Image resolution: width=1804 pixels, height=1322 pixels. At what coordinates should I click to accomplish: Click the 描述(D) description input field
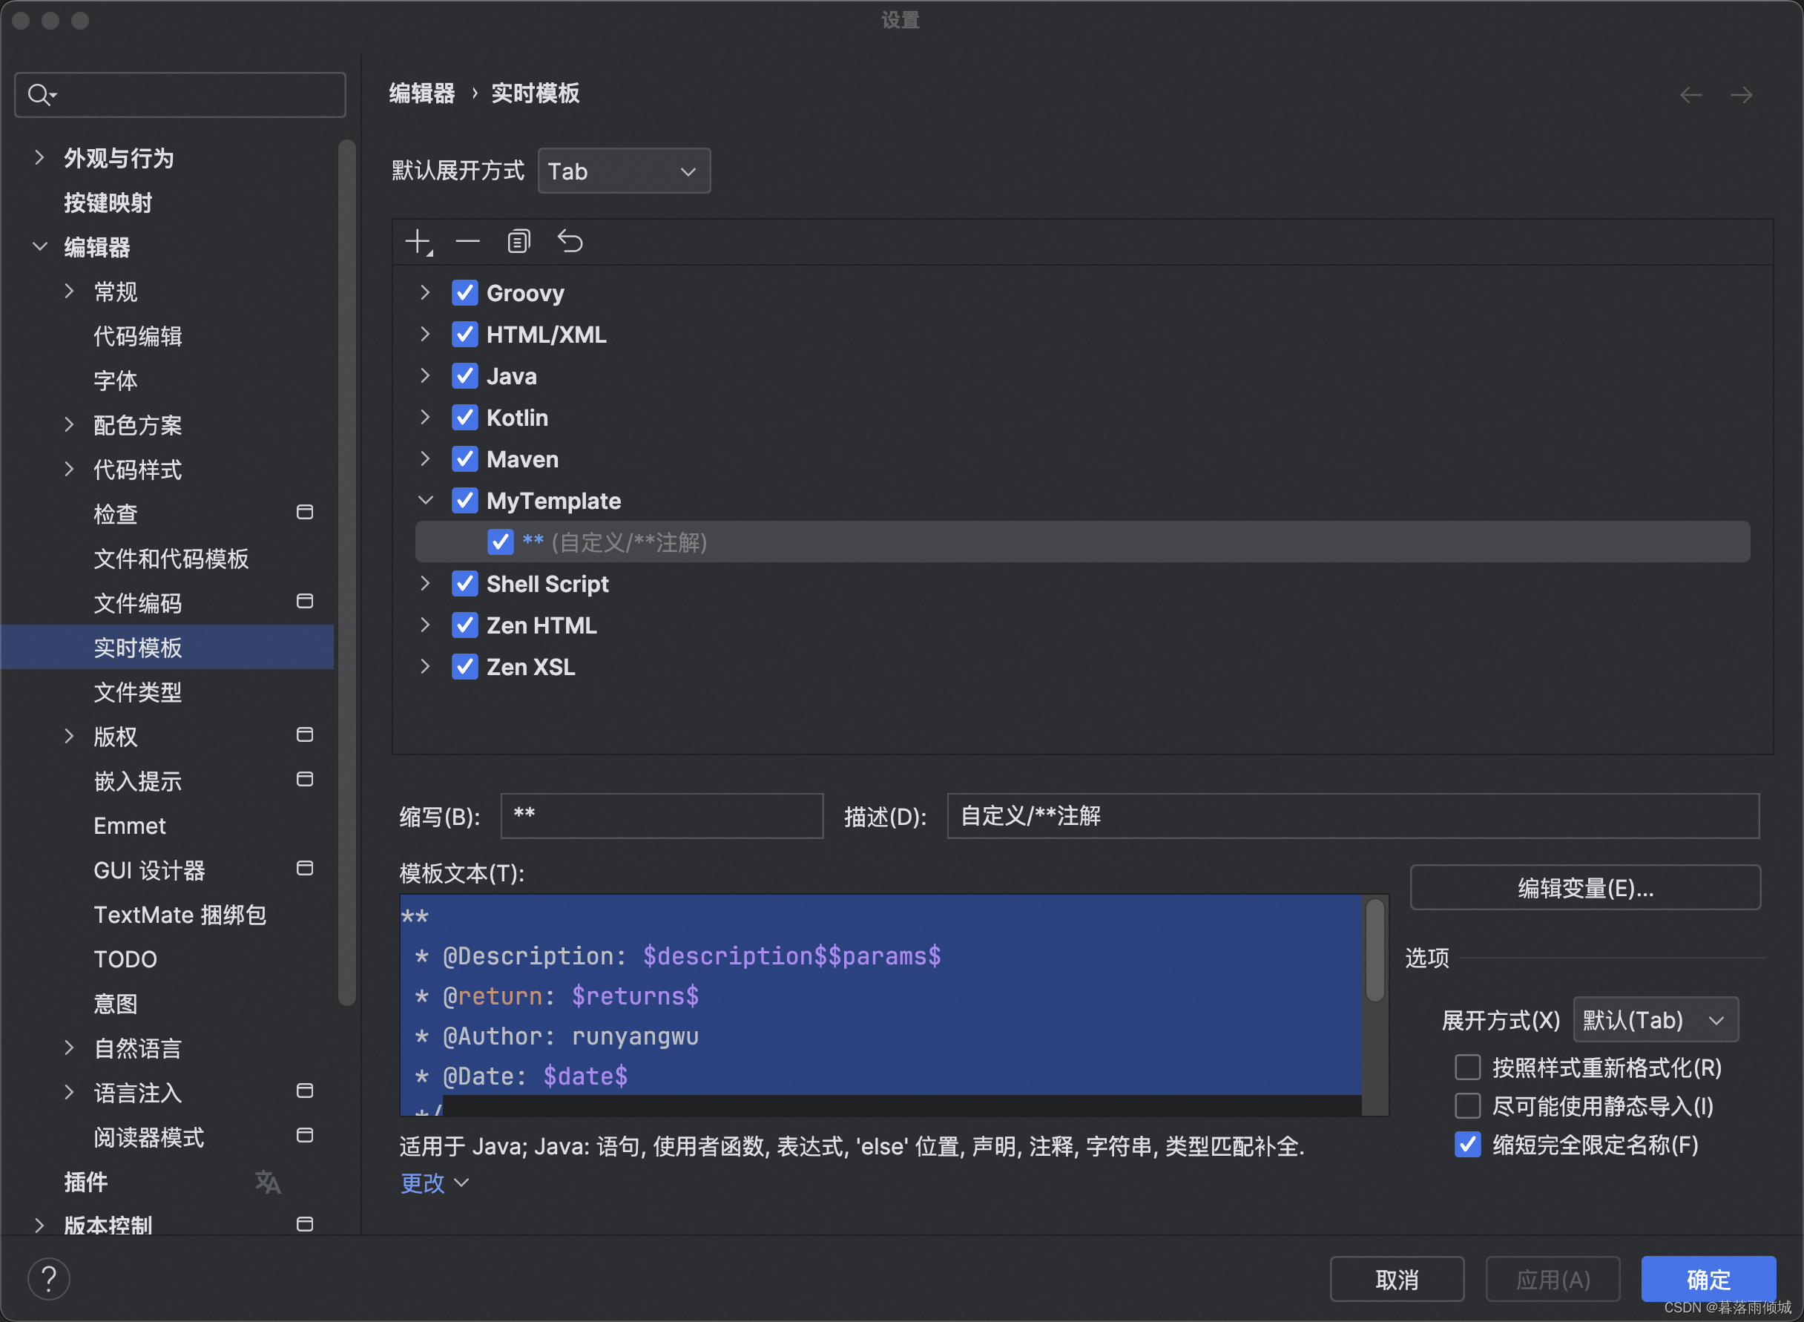click(1353, 816)
